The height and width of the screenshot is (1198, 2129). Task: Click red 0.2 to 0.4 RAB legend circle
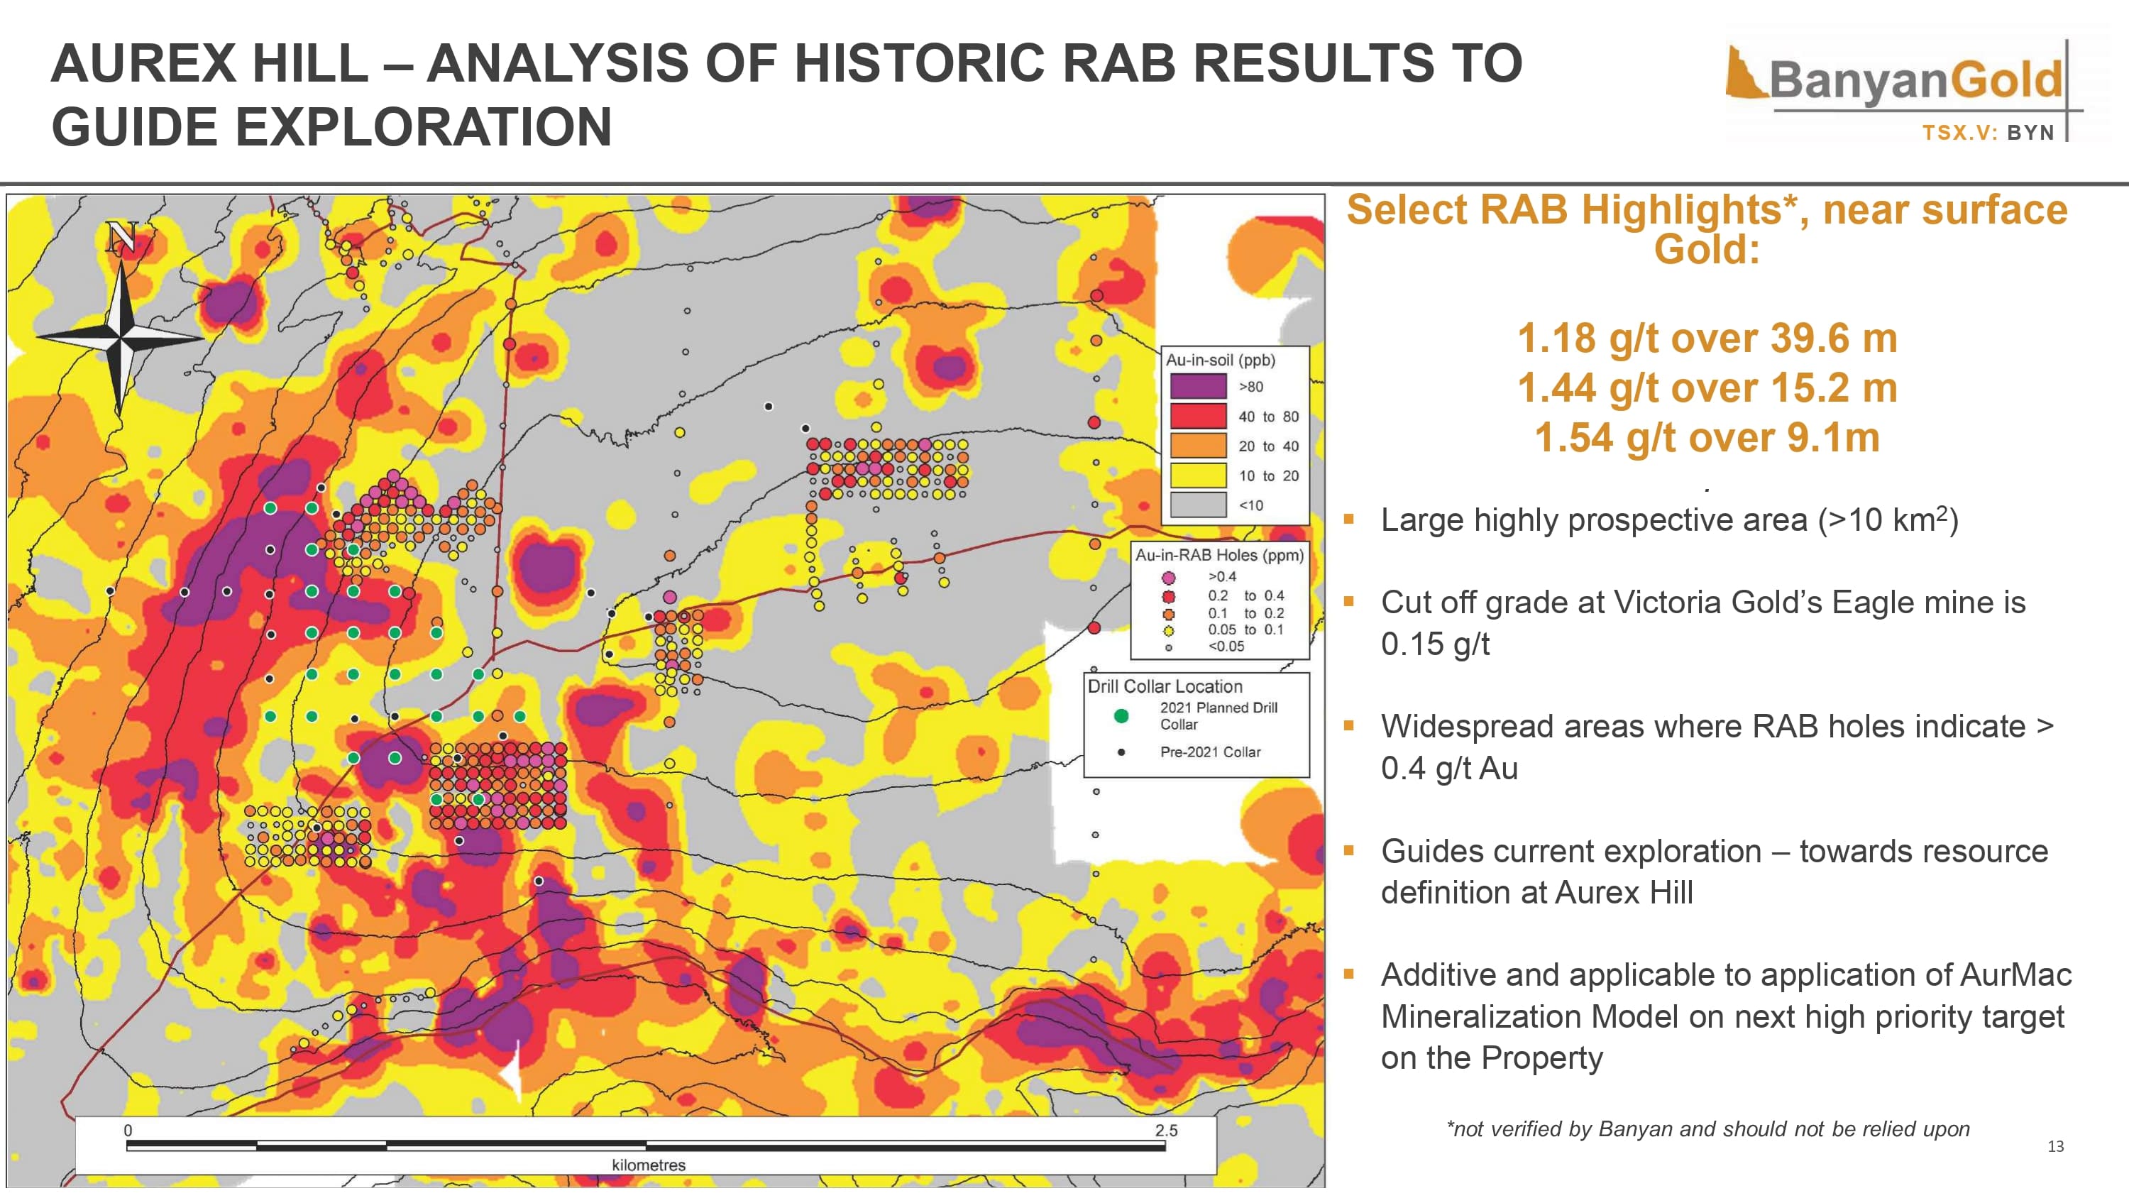(x=1169, y=596)
